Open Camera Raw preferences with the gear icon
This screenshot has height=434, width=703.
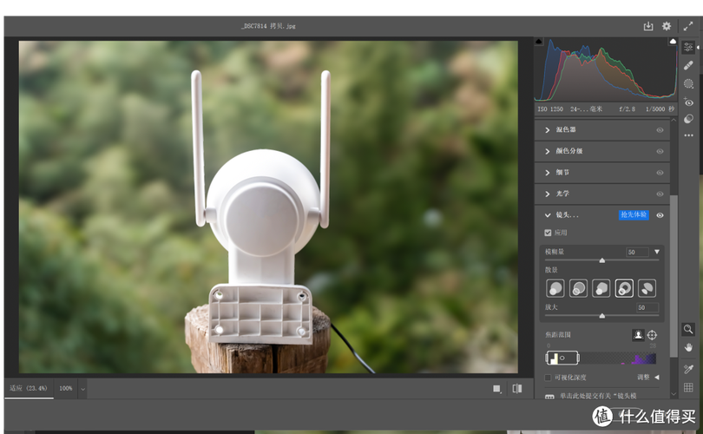[667, 27]
